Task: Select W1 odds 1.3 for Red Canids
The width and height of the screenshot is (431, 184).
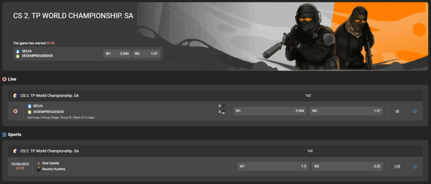Action: (x=273, y=166)
